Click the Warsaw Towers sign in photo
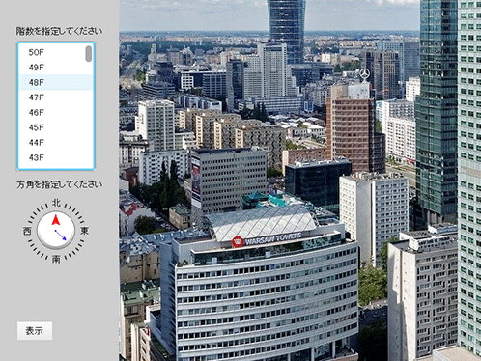481x361 pixels. point(268,239)
